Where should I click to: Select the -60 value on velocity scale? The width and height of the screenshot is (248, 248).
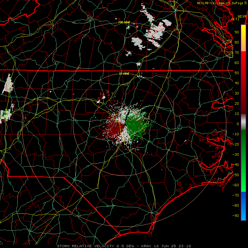pyautogui.click(x=236, y=185)
